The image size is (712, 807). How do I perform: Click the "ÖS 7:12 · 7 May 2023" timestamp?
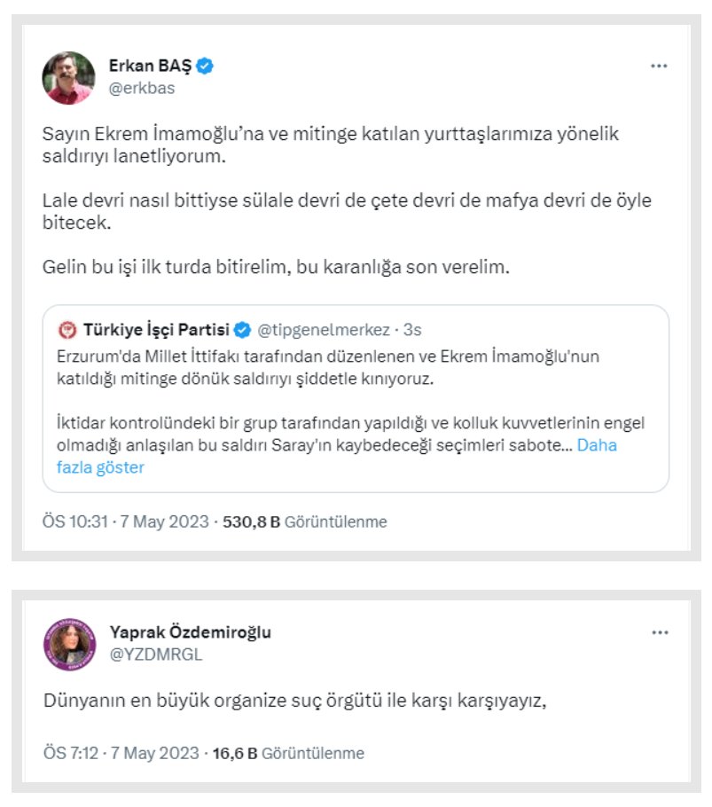tap(123, 753)
